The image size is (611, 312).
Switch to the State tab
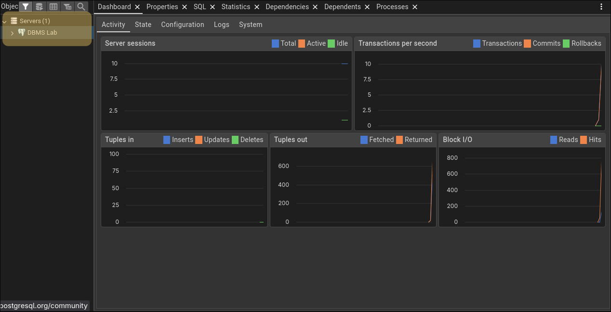(x=143, y=25)
